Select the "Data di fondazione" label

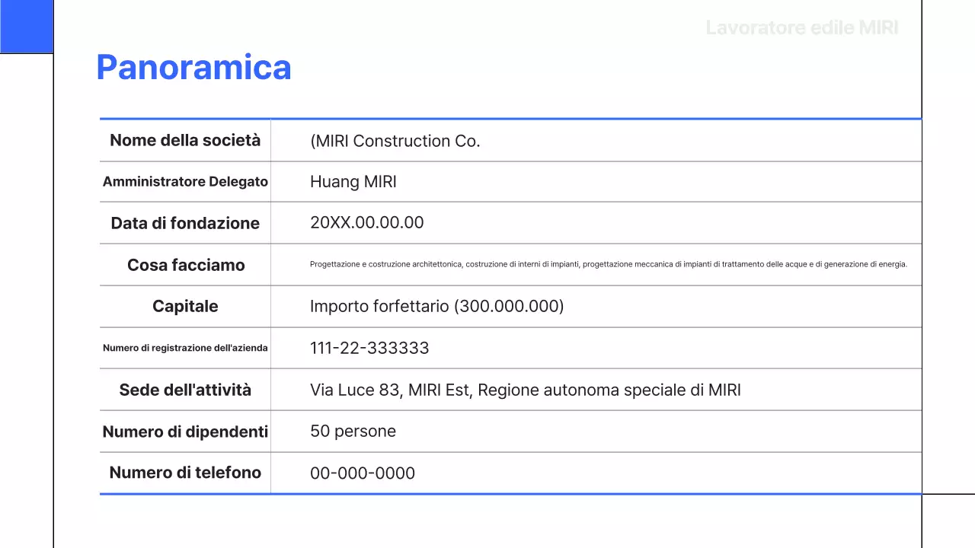point(185,223)
